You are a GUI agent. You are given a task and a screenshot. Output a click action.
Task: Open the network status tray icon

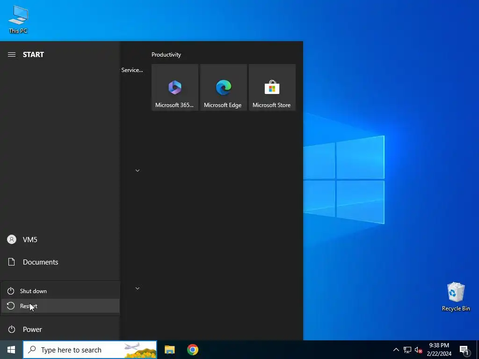coord(407,350)
